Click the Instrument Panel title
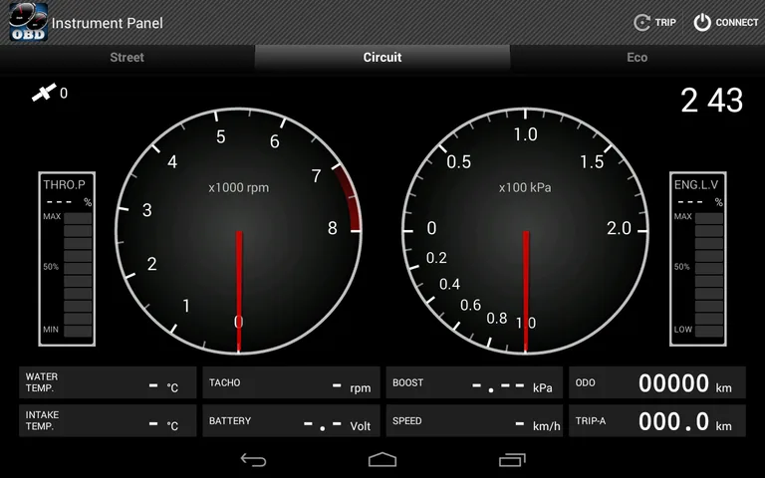Screen dimensions: 765x478 (x=108, y=23)
